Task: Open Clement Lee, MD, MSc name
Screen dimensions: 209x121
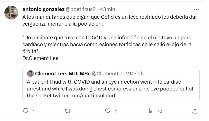Action: point(62,73)
